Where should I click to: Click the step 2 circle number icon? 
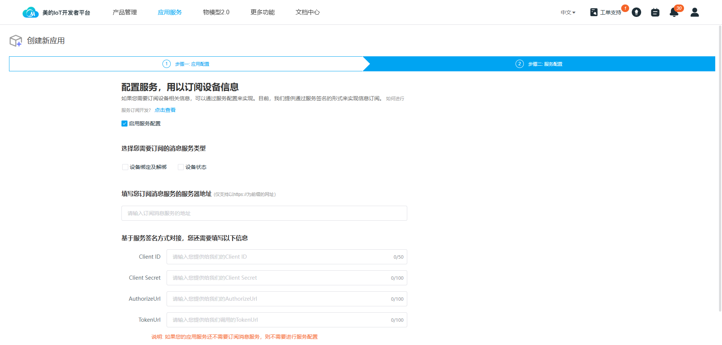519,64
